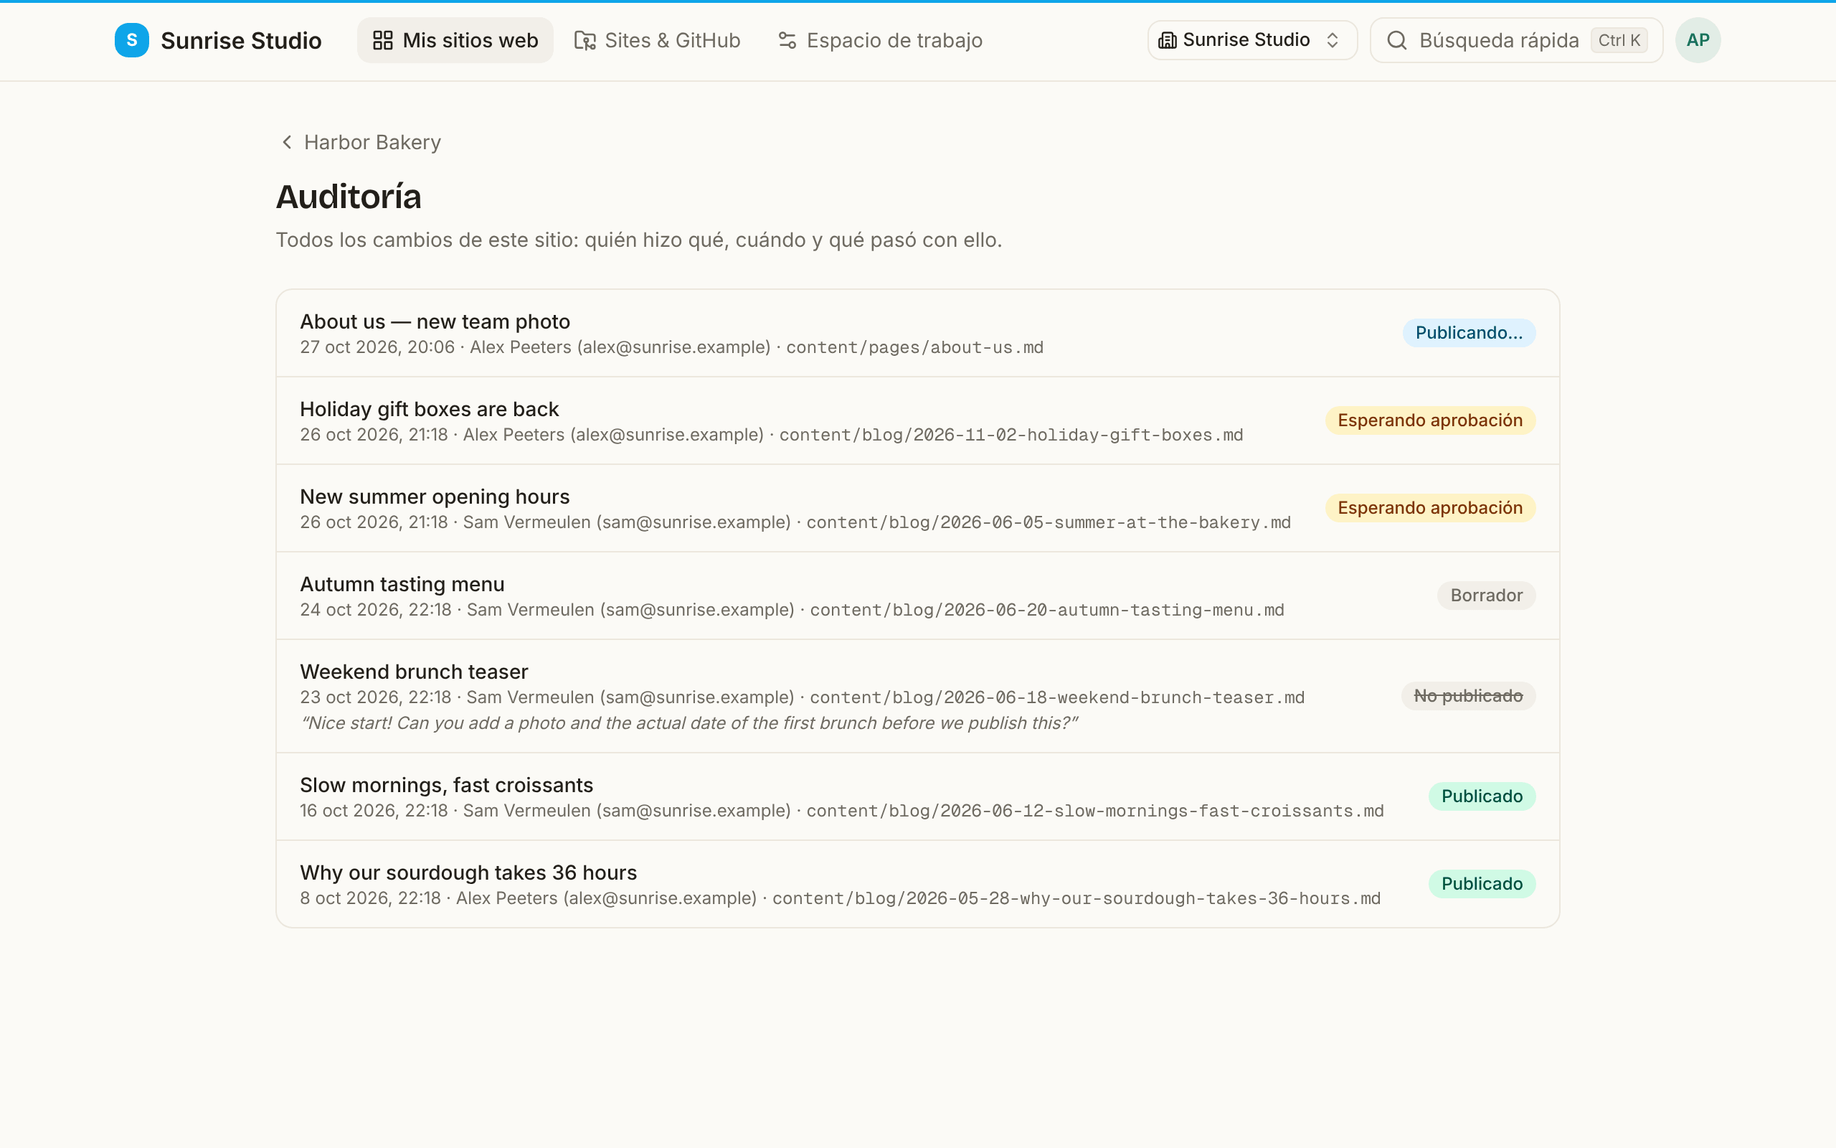
Task: Open the AP user avatar menu
Action: 1698,40
